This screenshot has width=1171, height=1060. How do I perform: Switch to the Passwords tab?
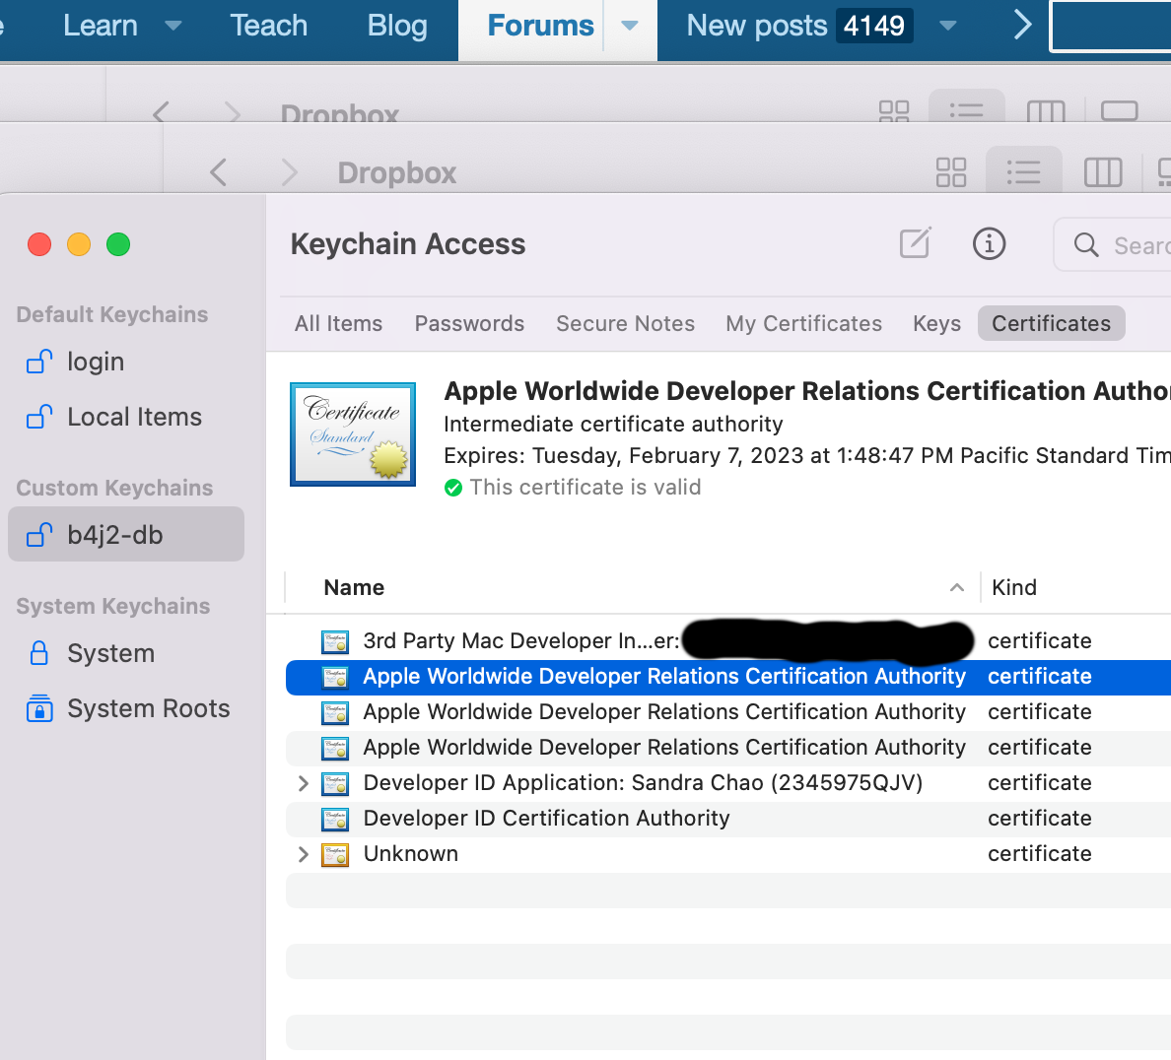469,323
